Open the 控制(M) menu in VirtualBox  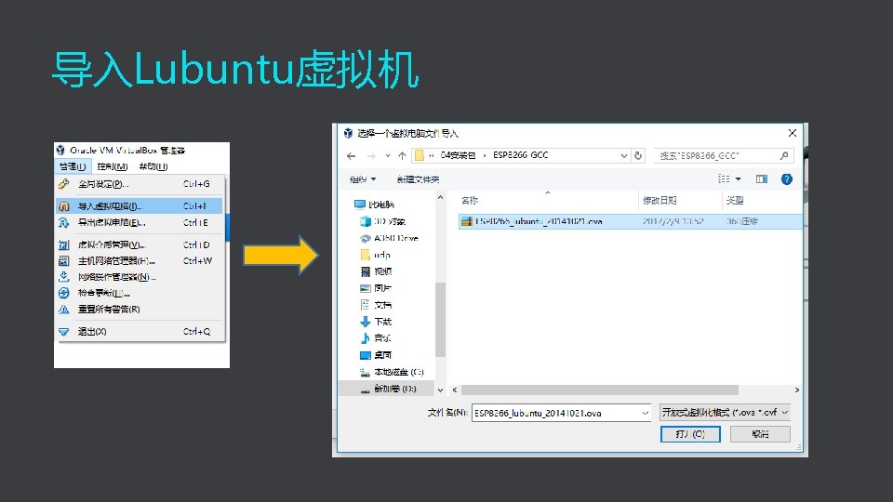point(113,166)
